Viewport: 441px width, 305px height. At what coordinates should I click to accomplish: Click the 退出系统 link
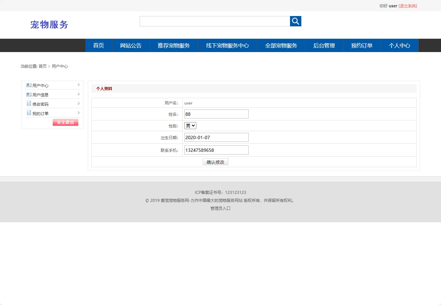tap(407, 6)
